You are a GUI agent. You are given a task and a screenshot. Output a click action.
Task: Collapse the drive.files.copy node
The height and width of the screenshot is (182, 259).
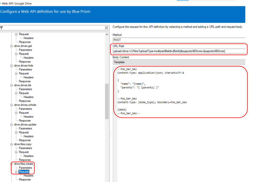11,144
